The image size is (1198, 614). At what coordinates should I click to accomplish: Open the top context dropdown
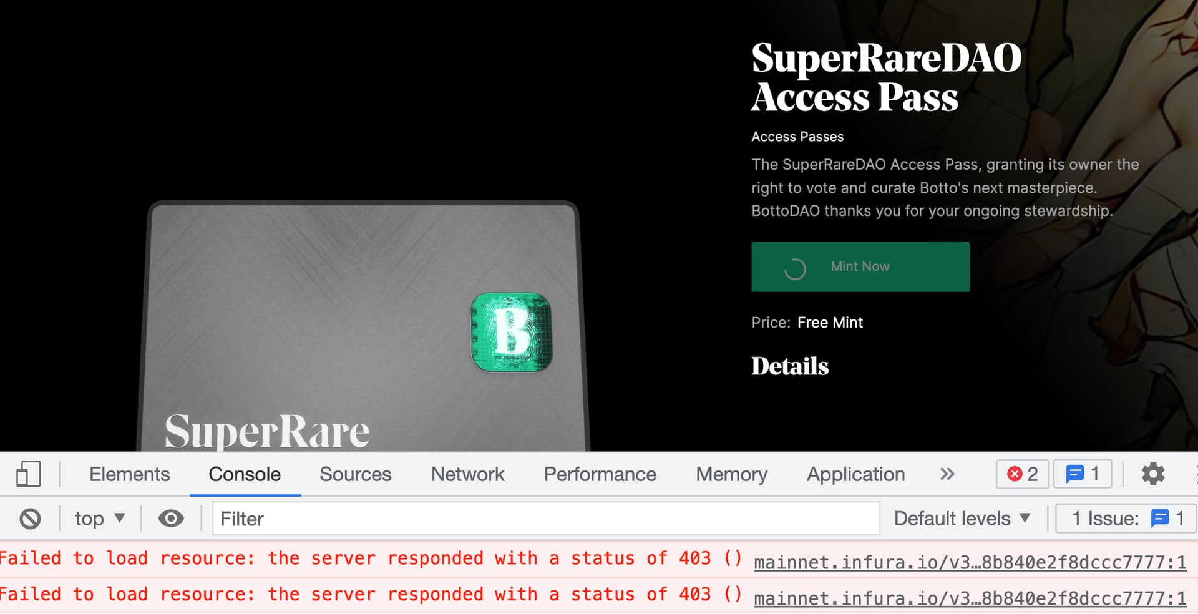point(100,519)
